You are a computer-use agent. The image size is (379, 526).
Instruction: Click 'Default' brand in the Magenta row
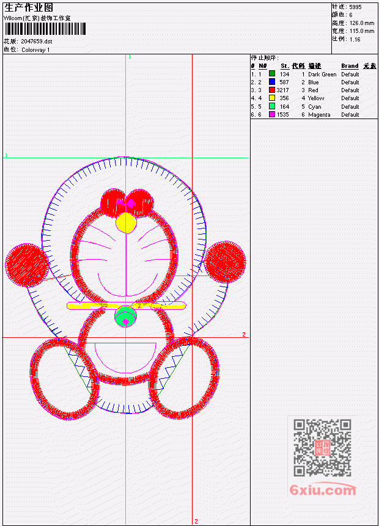[x=350, y=115]
